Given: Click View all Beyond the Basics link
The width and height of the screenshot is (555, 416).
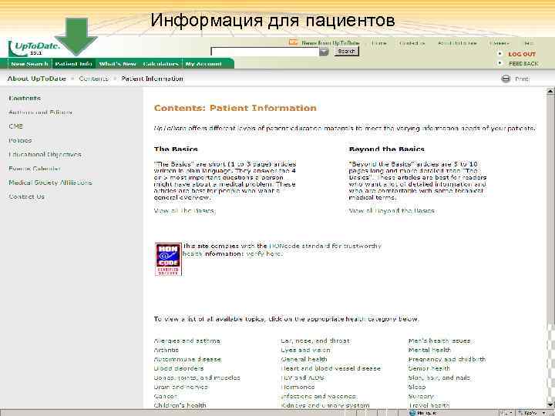Looking at the screenshot, I should (x=392, y=211).
